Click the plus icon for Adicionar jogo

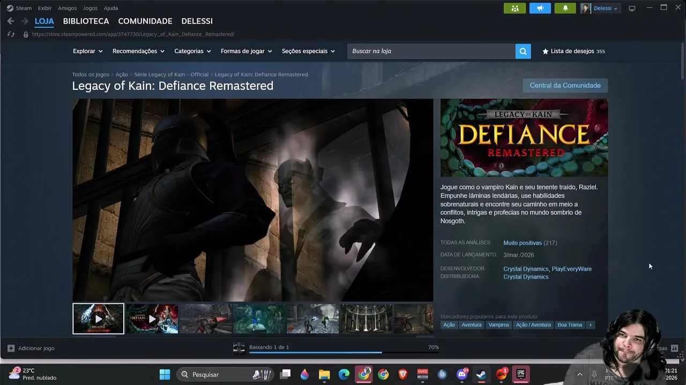pos(11,348)
